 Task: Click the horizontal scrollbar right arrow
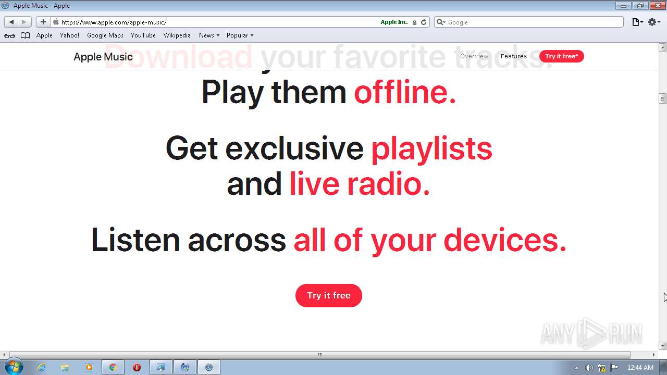[x=654, y=355]
